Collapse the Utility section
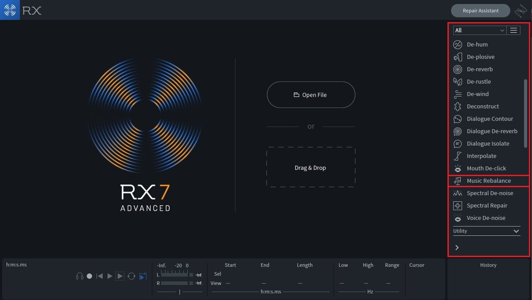The height and width of the screenshot is (300, 532). [x=486, y=231]
